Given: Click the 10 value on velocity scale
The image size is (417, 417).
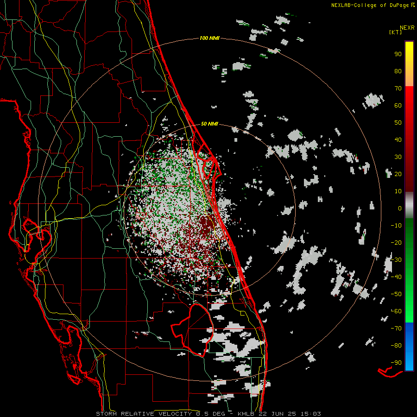Looking at the screenshot, I should (398, 191).
